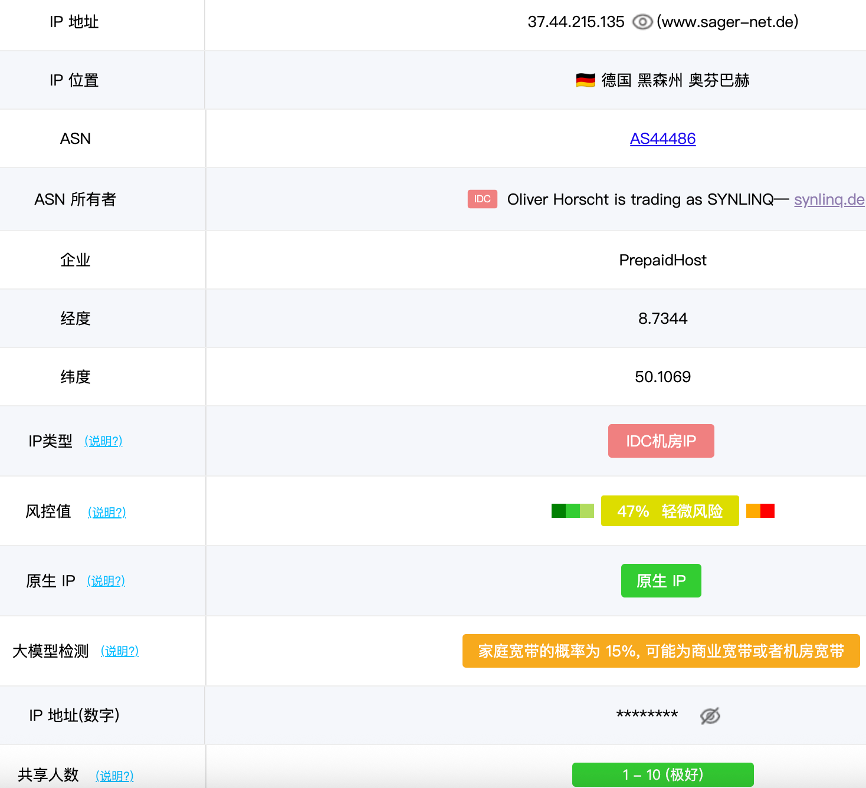Screen dimensions: 866x788
Task: Click the www.sager-net.de hostname text
Action: 727,22
